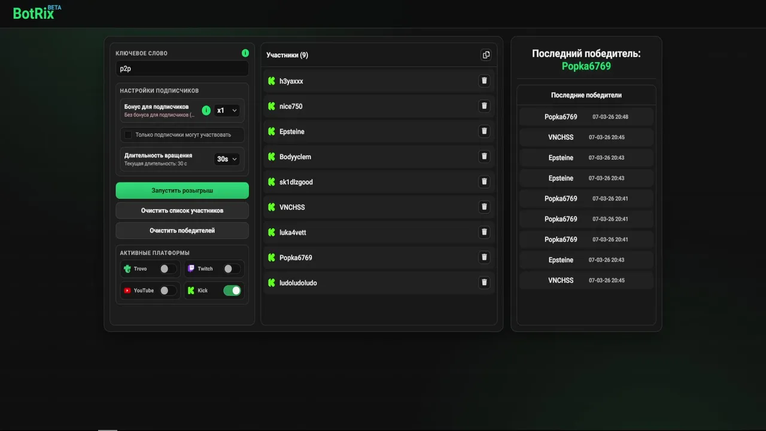Click 'Настройки подписчиков' section label

[x=159, y=91]
